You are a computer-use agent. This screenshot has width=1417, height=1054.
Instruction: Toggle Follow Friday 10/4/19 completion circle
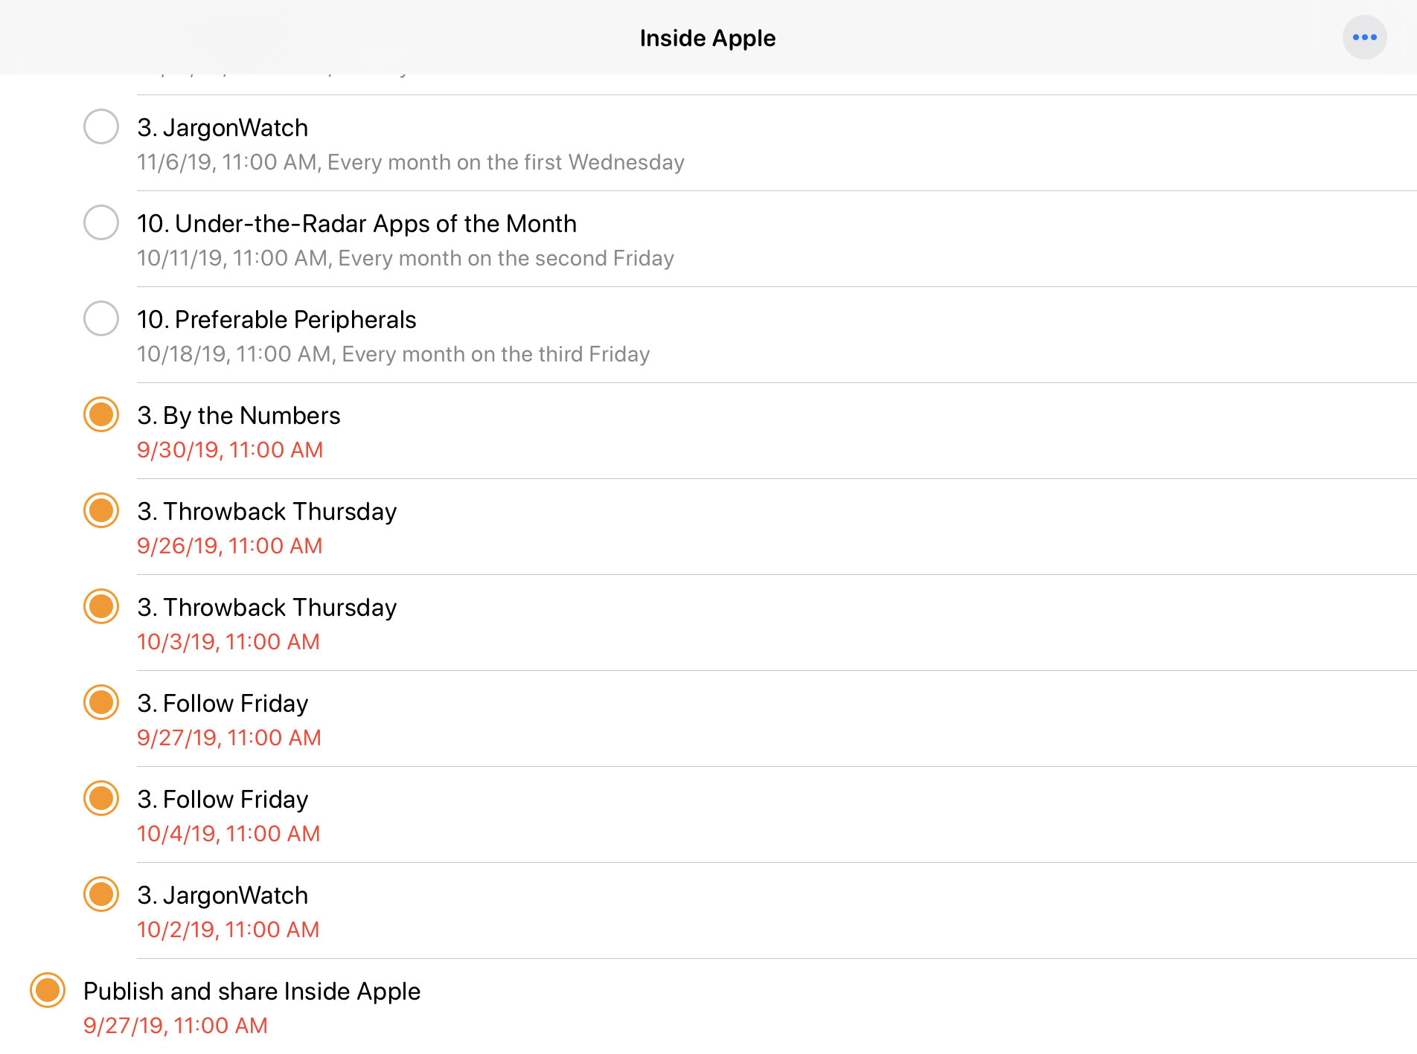pyautogui.click(x=101, y=798)
